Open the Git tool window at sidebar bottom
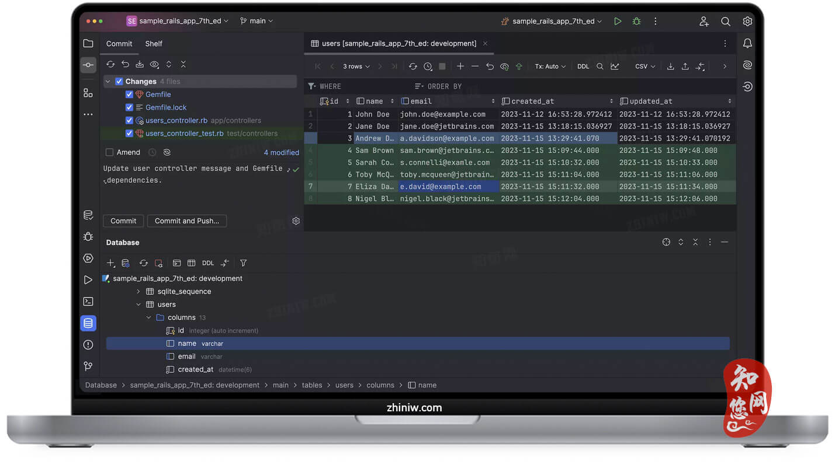 [88, 366]
